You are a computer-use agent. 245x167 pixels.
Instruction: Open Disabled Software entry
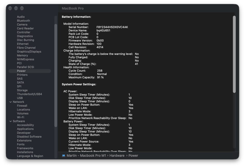click(29, 137)
